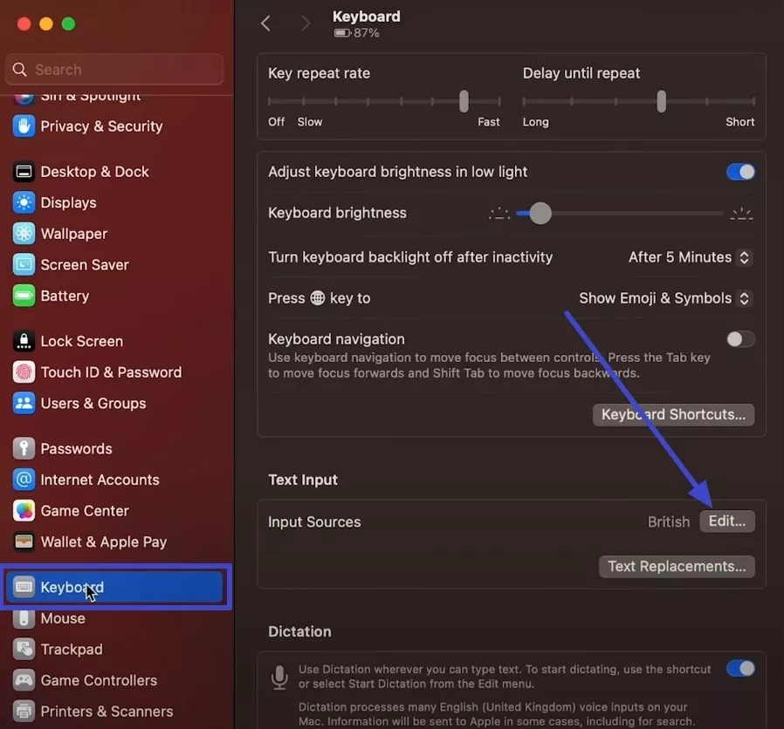Click inside the Search field
Image resolution: width=784 pixels, height=729 pixels.
(x=113, y=69)
